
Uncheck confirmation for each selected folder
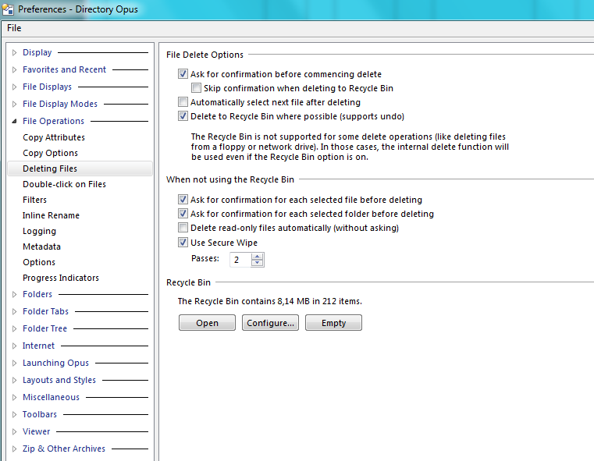click(x=183, y=214)
